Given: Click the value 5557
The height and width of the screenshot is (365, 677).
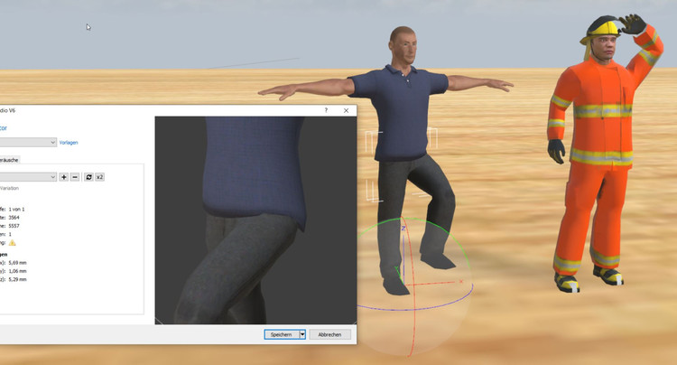Looking at the screenshot, I should pos(14,226).
